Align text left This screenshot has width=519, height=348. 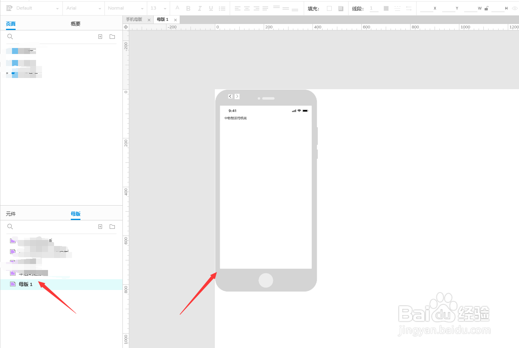[238, 8]
